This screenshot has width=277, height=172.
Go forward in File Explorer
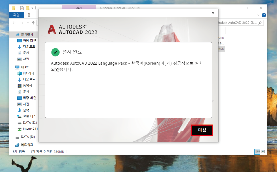(22, 23)
